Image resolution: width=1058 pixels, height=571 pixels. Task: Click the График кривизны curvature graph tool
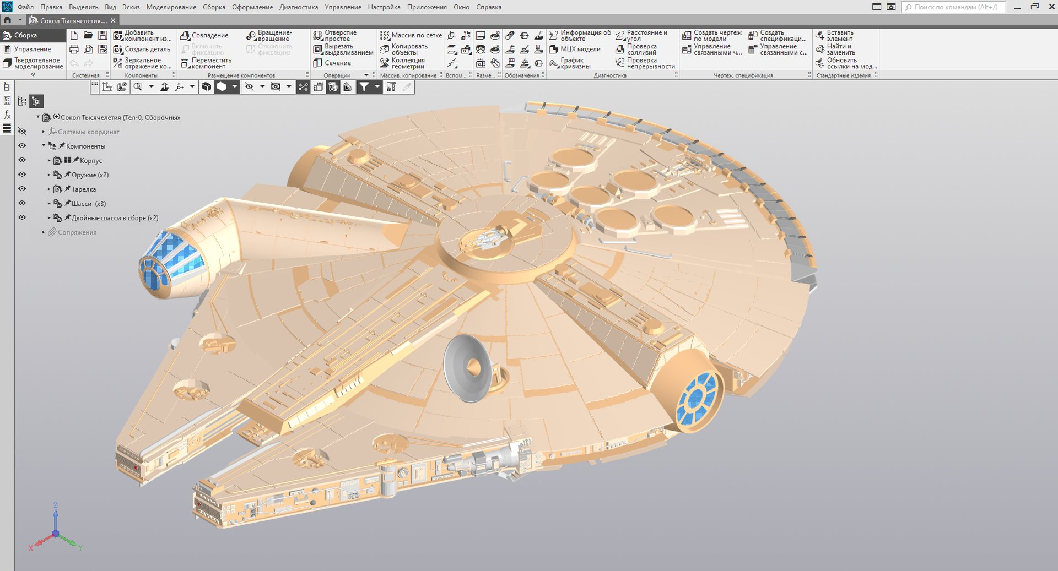(570, 63)
